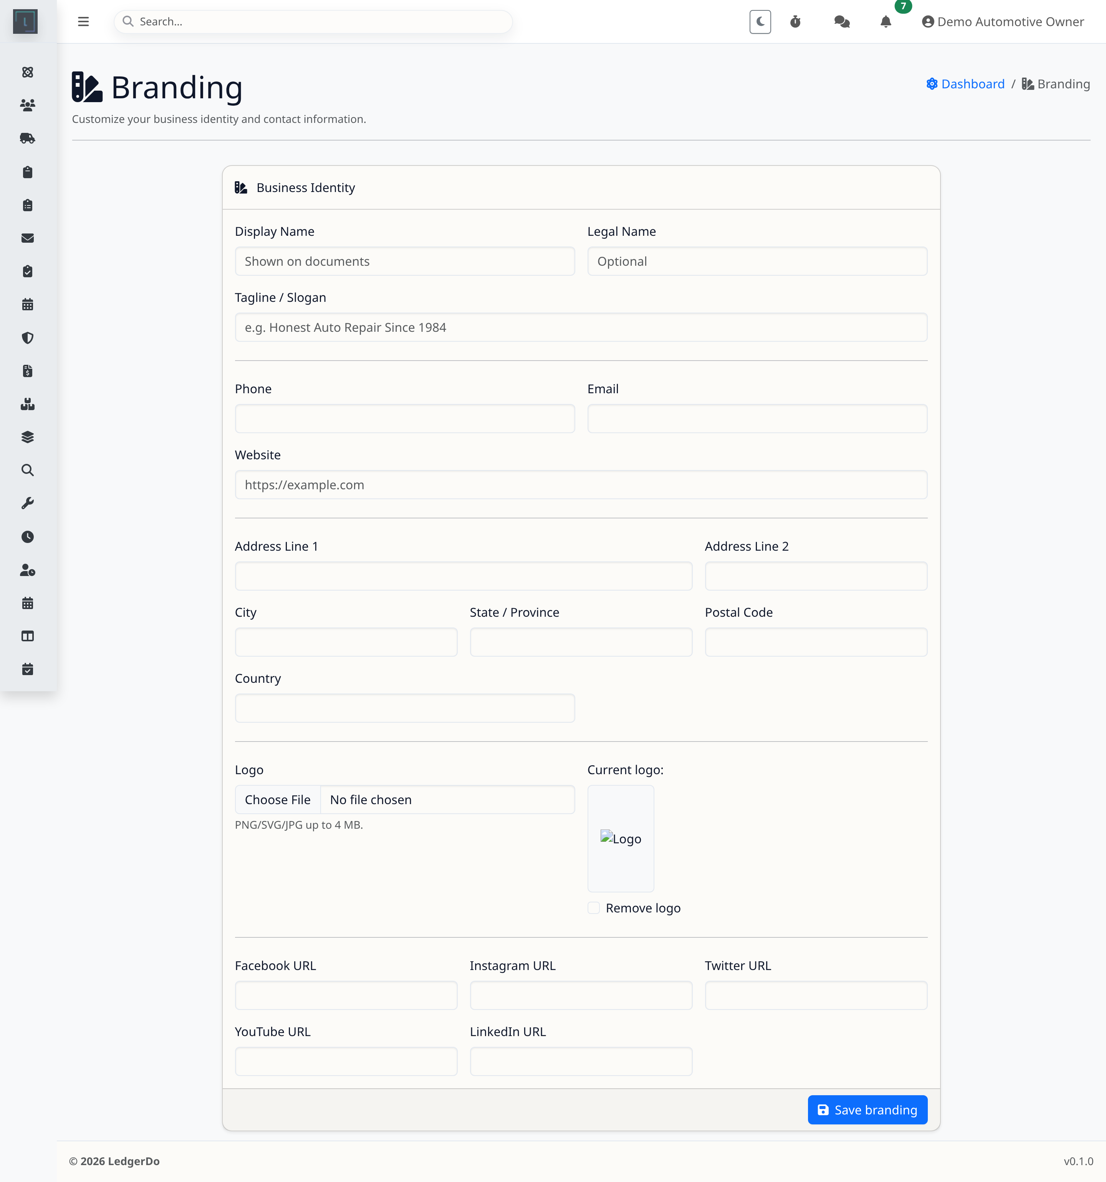Image resolution: width=1106 pixels, height=1182 pixels.
Task: Click the current Logo thumbnail
Action: [x=621, y=839]
